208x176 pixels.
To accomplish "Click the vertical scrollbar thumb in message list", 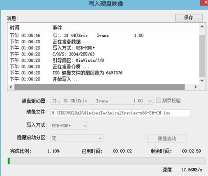I will (x=202, y=56).
